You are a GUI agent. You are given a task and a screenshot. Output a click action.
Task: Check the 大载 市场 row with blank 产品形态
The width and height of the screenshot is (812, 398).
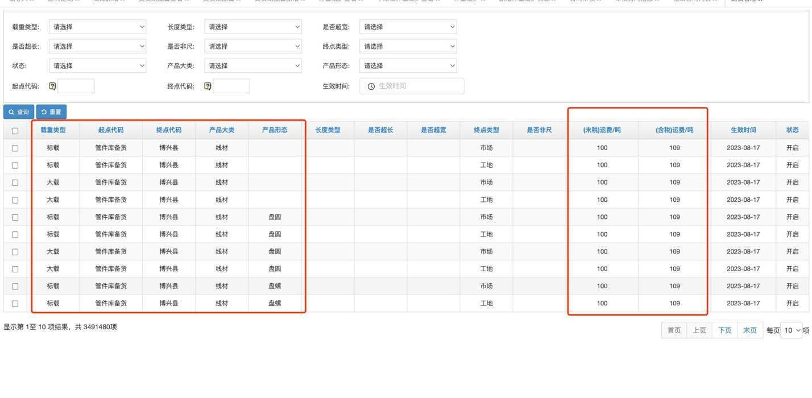click(x=15, y=183)
